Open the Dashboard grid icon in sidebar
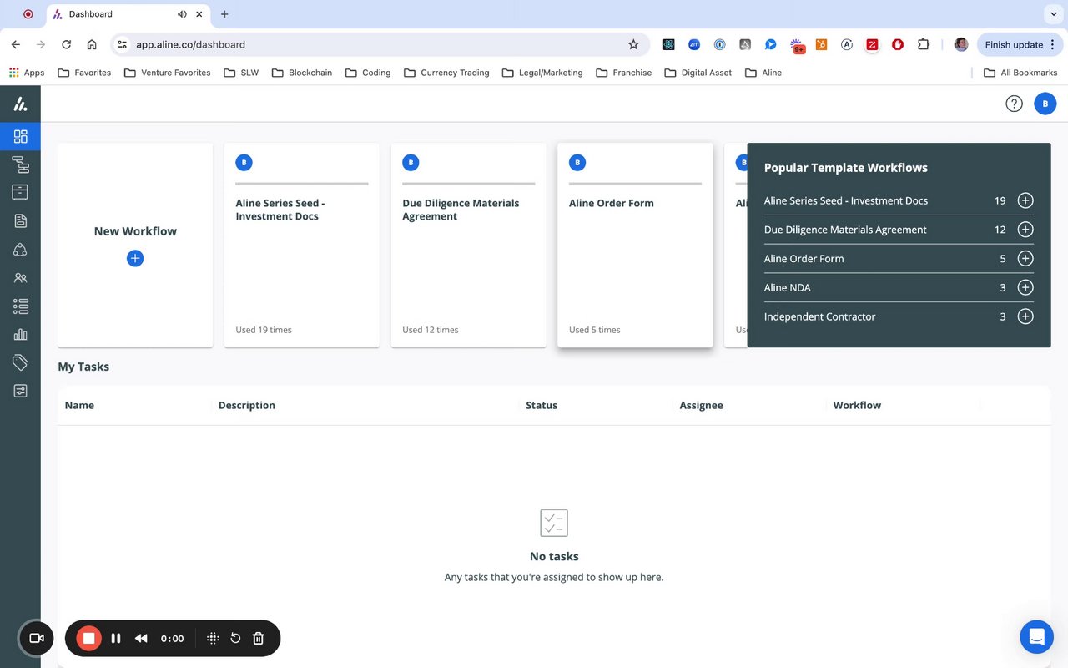Viewport: 1068px width, 668px height. 20,136
